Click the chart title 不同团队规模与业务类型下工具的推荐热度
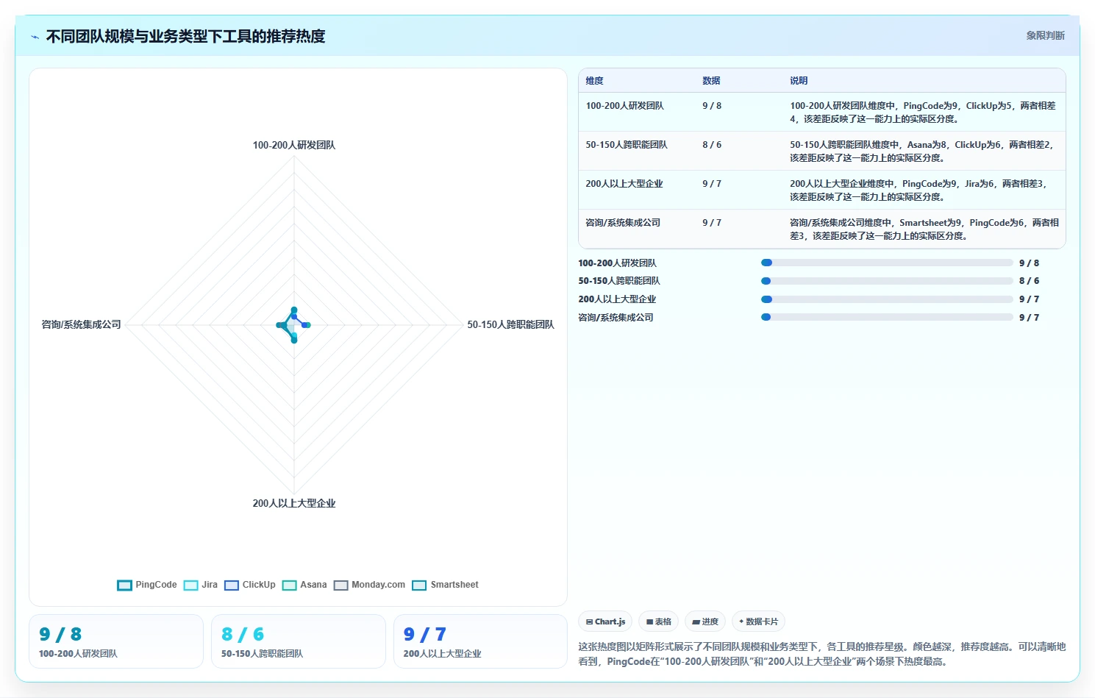This screenshot has width=1095, height=698. [x=185, y=36]
